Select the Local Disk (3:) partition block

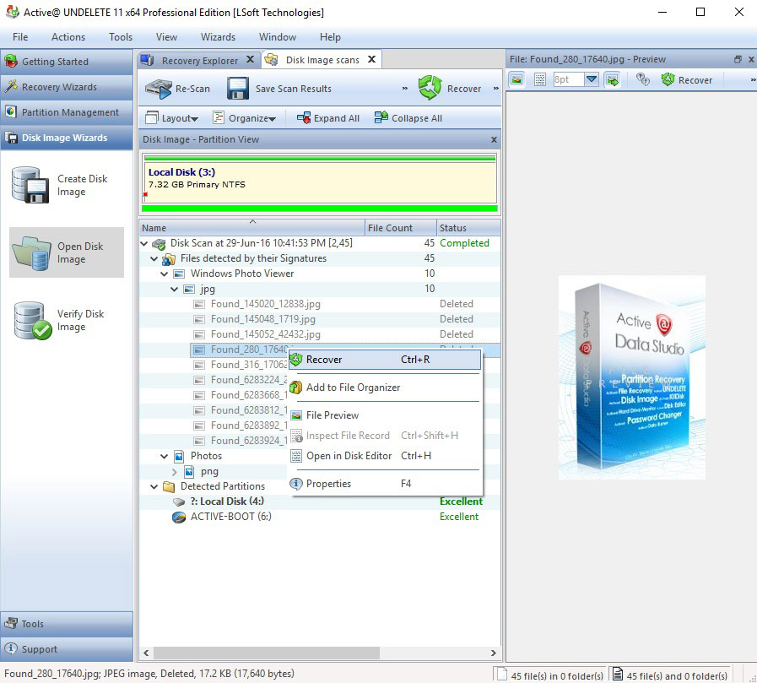click(x=320, y=183)
